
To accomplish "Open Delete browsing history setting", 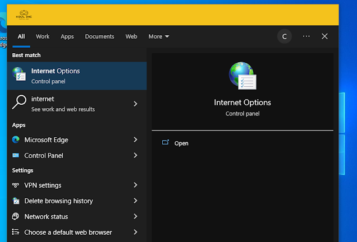I will pos(77,201).
